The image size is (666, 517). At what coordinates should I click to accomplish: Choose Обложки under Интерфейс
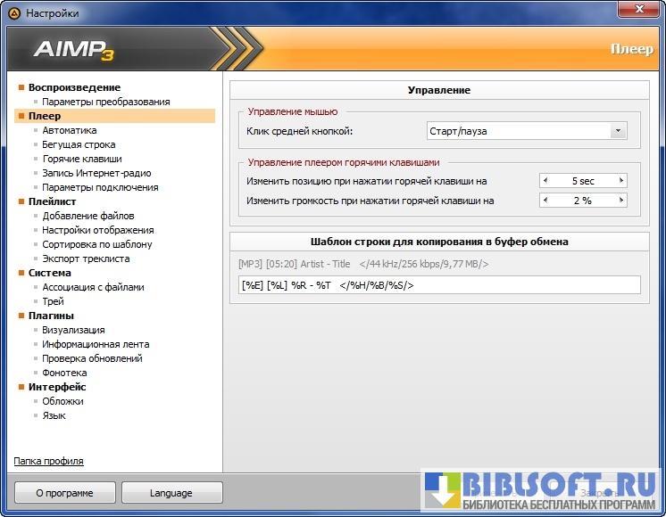click(x=62, y=401)
